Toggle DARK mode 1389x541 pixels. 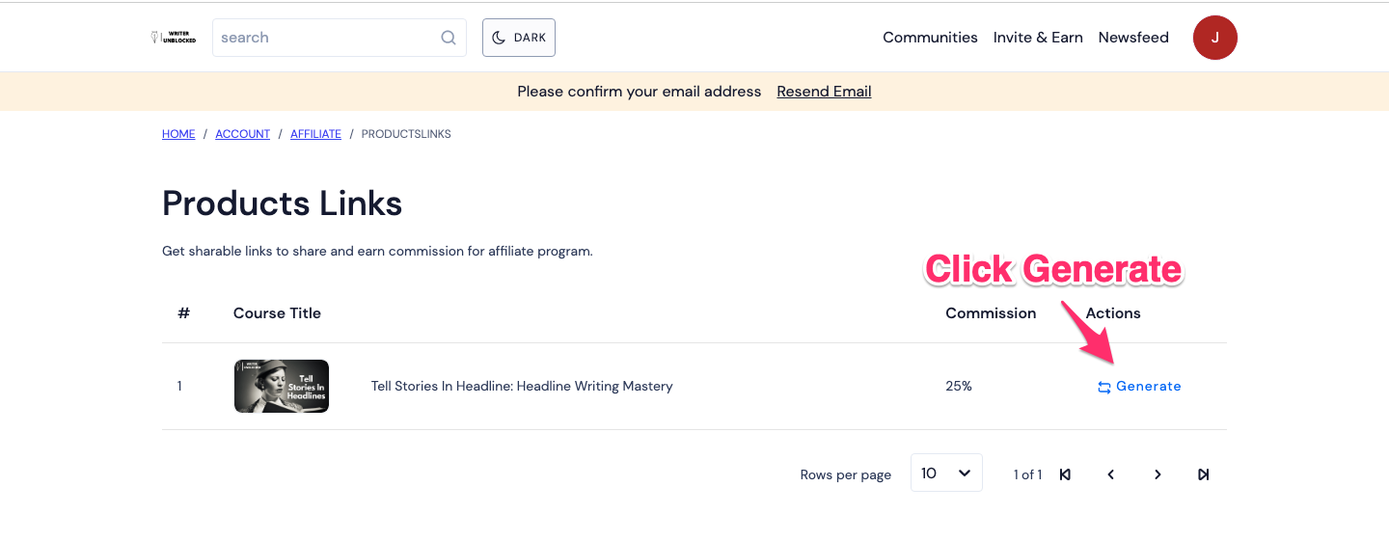coord(519,38)
